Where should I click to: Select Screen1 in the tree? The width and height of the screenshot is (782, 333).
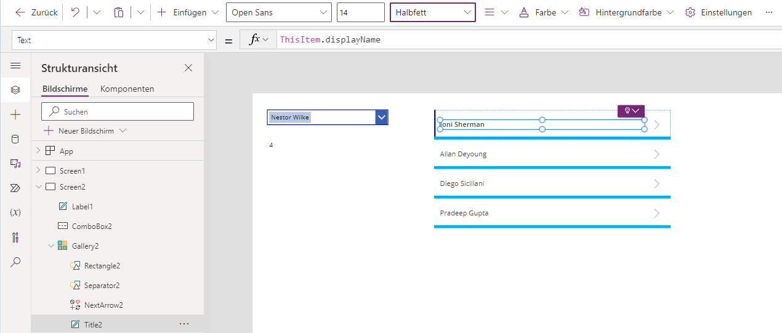pyautogui.click(x=73, y=171)
